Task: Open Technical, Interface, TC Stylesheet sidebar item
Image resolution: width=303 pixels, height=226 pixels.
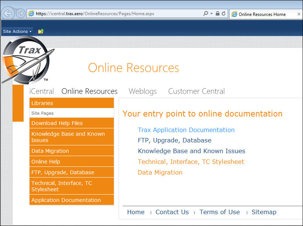Action: click(x=72, y=186)
